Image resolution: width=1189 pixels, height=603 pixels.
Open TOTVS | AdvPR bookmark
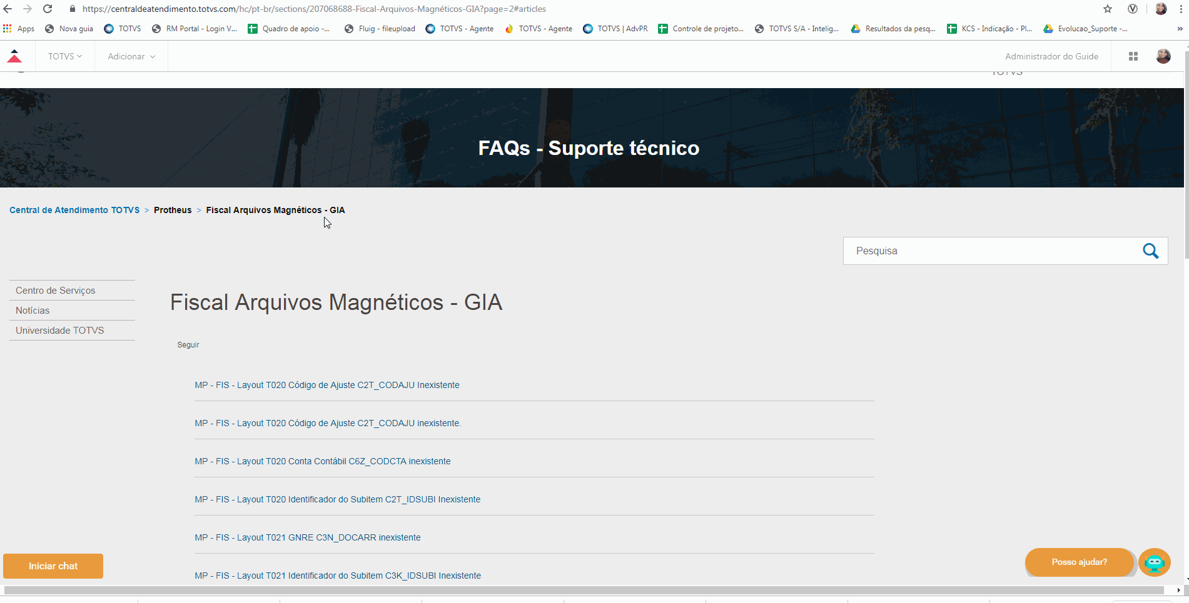[x=615, y=29]
